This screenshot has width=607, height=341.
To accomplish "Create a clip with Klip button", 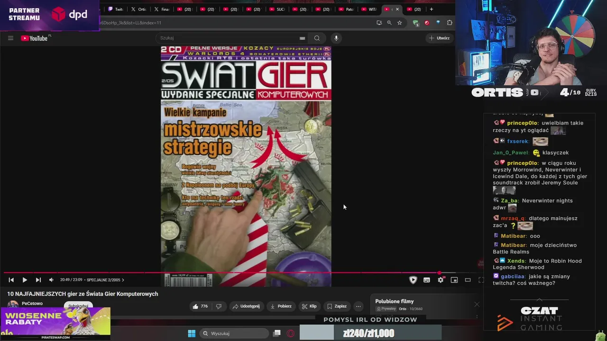I will click(309, 306).
